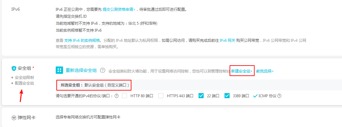Image resolution: width=342 pixels, height=127 pixels.
Task: Click the 弹性网卡 layered icon
Action: 14,117
